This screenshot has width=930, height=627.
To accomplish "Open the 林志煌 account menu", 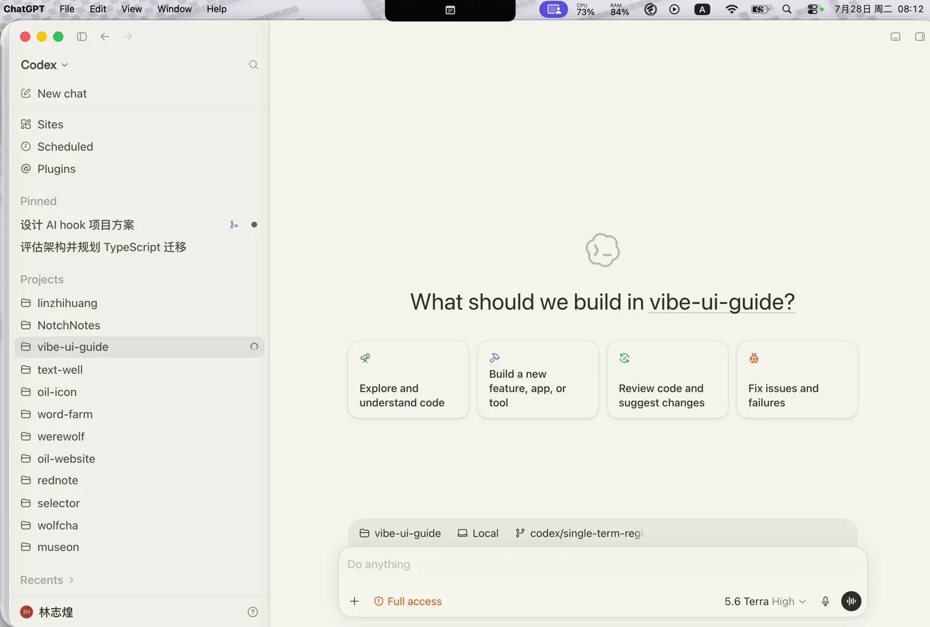I will pyautogui.click(x=47, y=612).
